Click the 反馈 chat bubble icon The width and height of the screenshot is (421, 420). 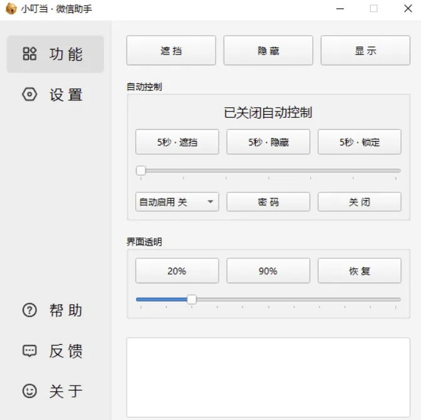[29, 351]
